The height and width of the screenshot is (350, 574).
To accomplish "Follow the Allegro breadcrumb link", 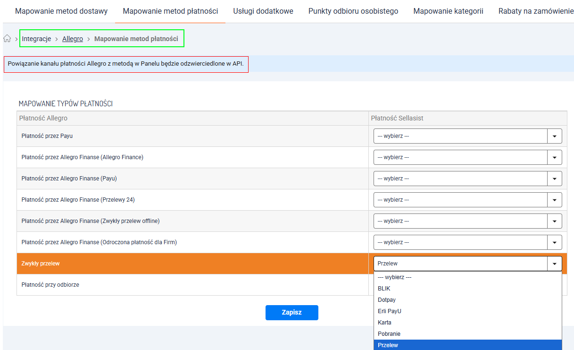I will click(73, 39).
